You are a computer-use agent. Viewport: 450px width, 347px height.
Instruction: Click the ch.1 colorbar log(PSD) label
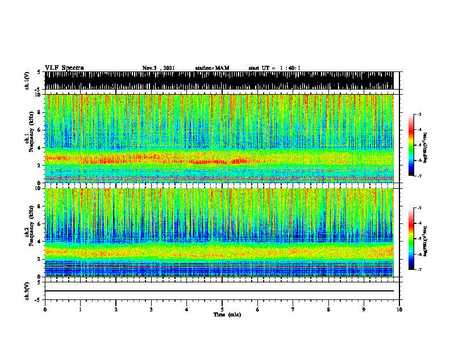click(425, 148)
